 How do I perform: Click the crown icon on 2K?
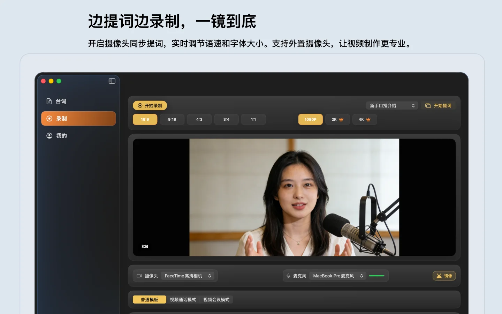tap(341, 120)
